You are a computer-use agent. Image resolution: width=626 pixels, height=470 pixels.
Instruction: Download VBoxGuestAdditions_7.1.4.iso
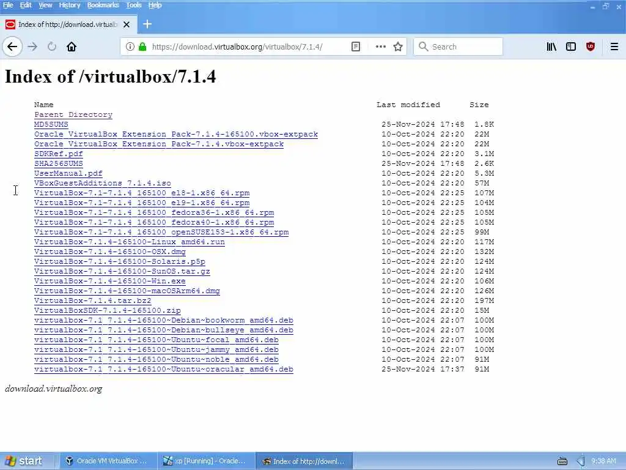(x=103, y=183)
